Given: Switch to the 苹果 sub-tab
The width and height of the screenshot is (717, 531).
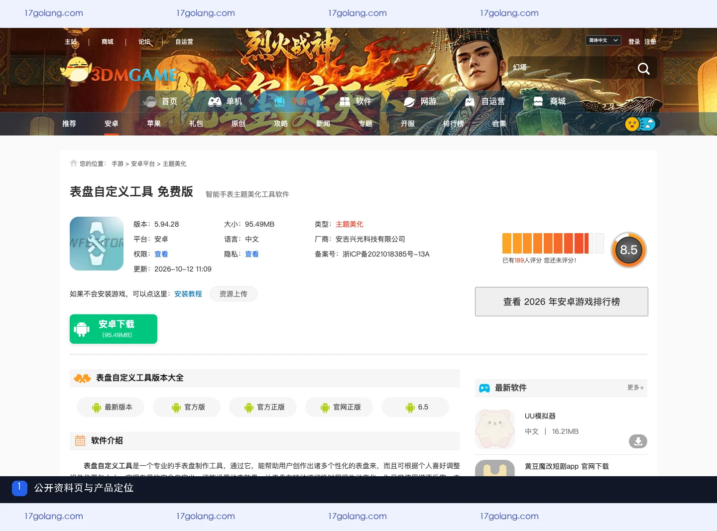Looking at the screenshot, I should point(154,124).
